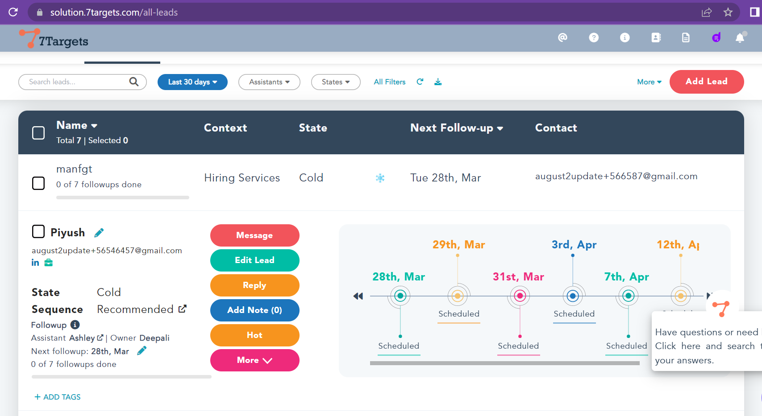
Task: Refresh the leads list with reload icon
Action: [420, 82]
